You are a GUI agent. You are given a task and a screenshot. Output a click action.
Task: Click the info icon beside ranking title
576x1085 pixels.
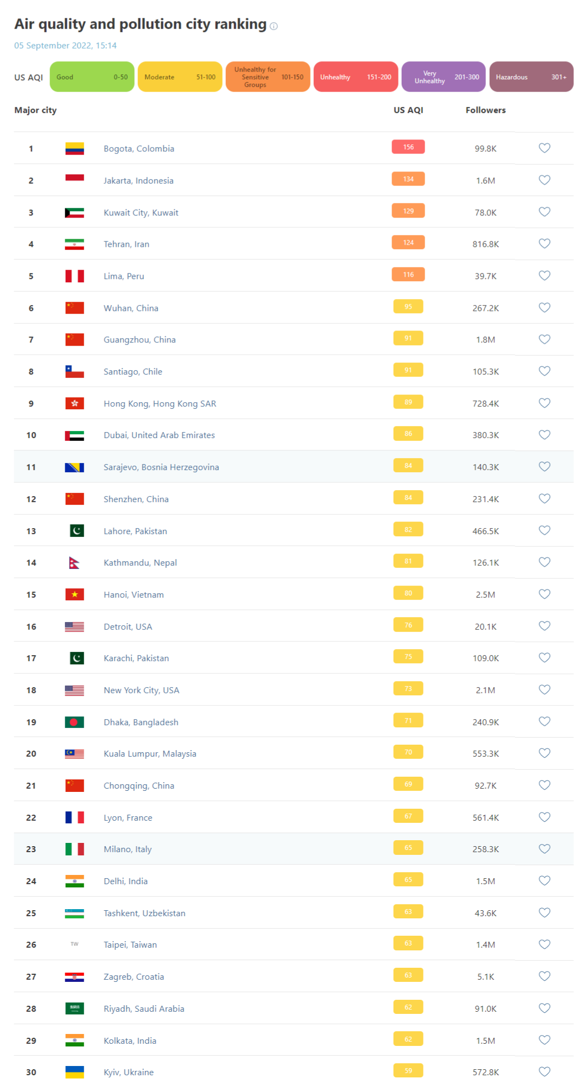274,26
